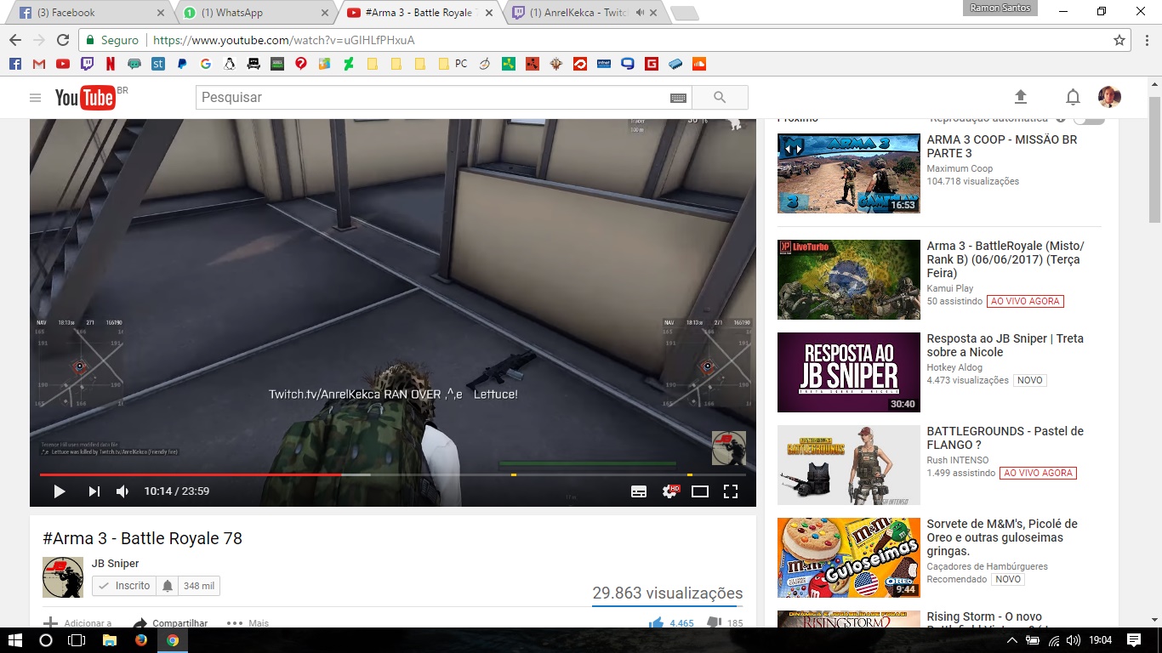Open the on-screen keyboard in search box
1162x653 pixels.
tap(678, 98)
